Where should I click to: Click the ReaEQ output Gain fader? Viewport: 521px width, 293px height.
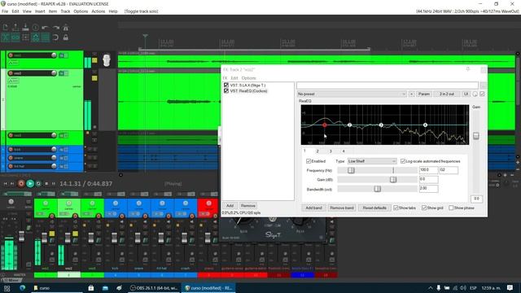tap(476, 136)
